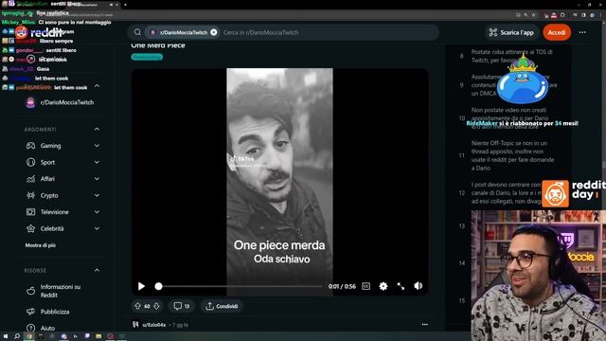Toggle closed captions on the video
606x341 pixels.
[x=365, y=286]
